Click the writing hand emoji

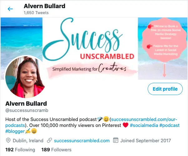click(28, 131)
